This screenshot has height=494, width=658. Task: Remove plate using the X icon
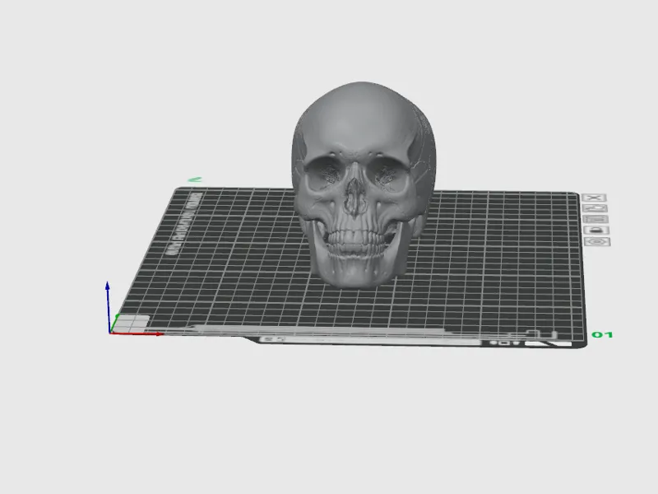[594, 198]
